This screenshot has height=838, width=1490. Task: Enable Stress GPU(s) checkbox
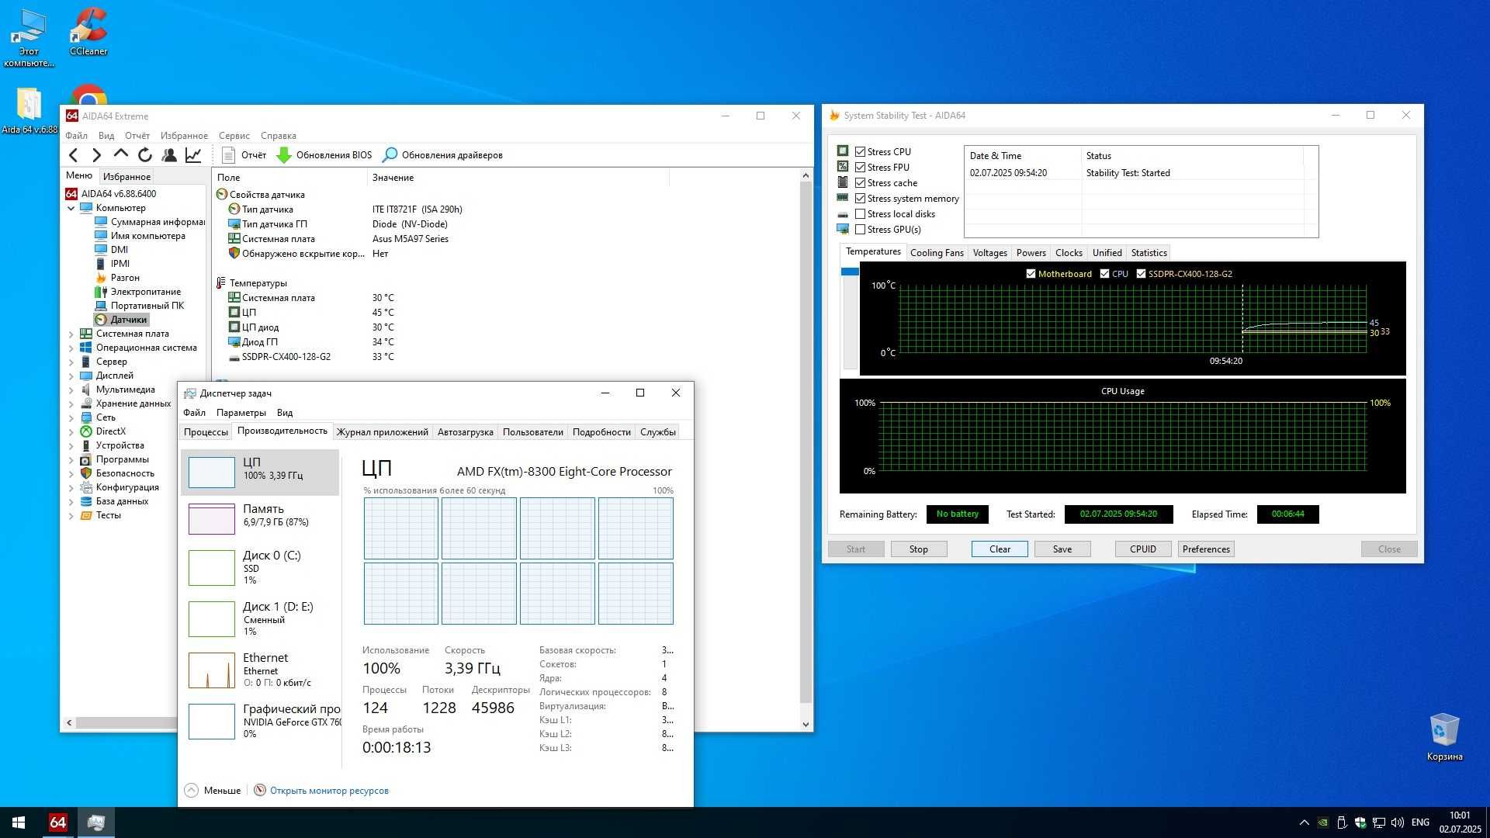click(x=860, y=230)
